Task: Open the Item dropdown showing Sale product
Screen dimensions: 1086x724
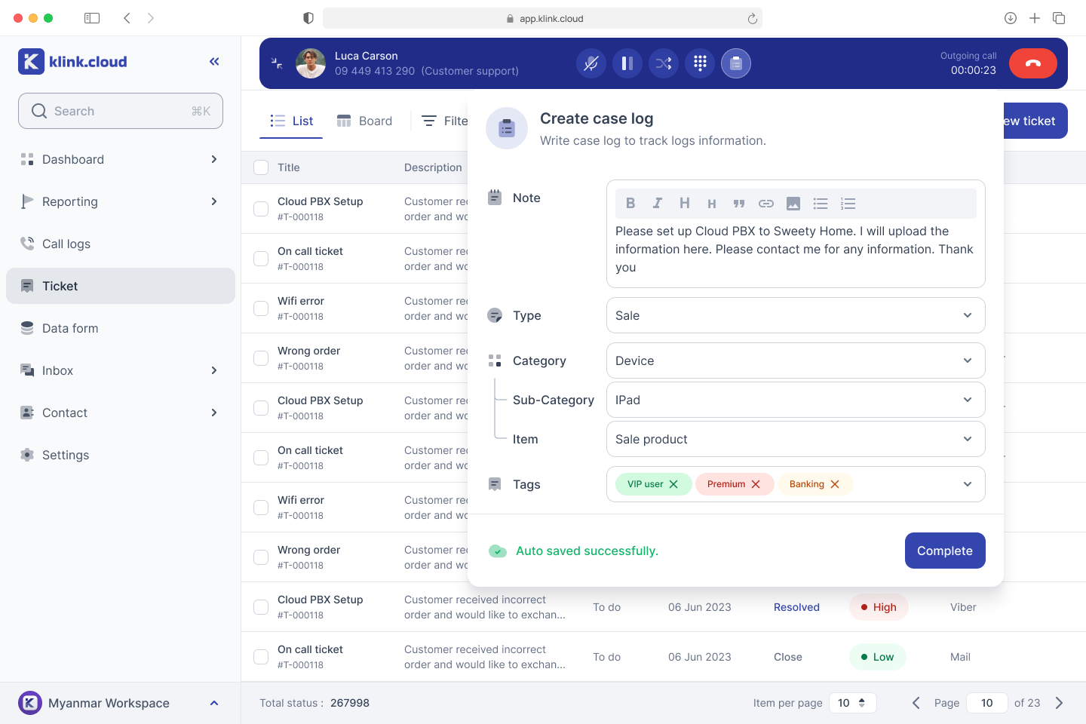Action: click(x=796, y=439)
